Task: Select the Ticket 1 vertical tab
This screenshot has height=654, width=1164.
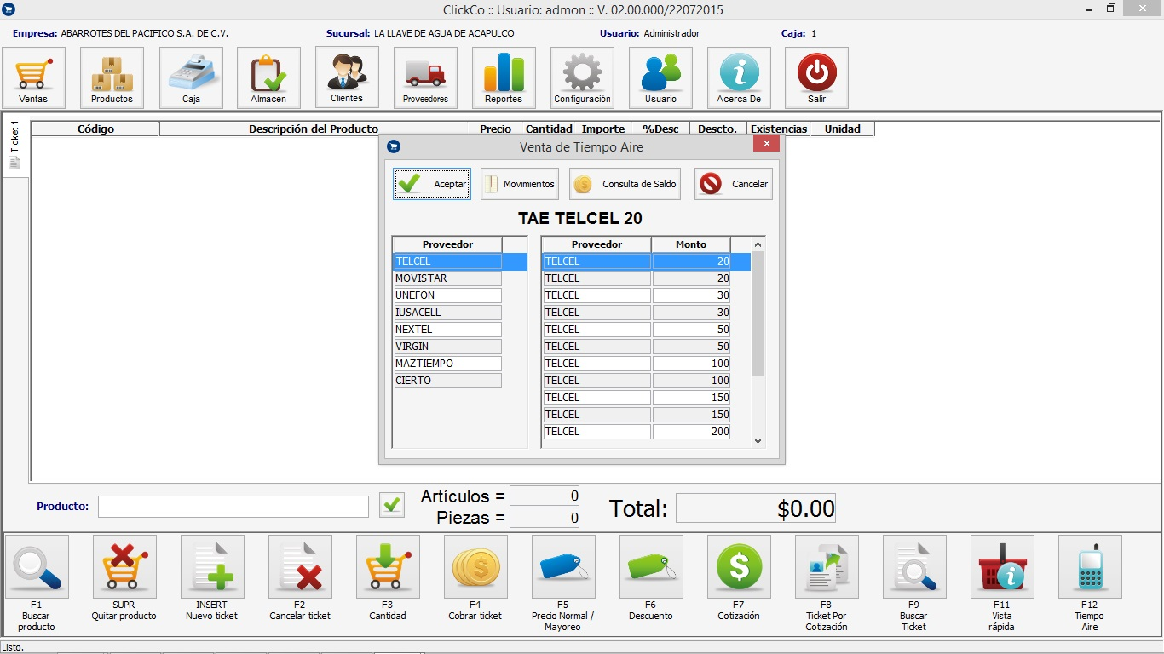Action: click(x=14, y=145)
